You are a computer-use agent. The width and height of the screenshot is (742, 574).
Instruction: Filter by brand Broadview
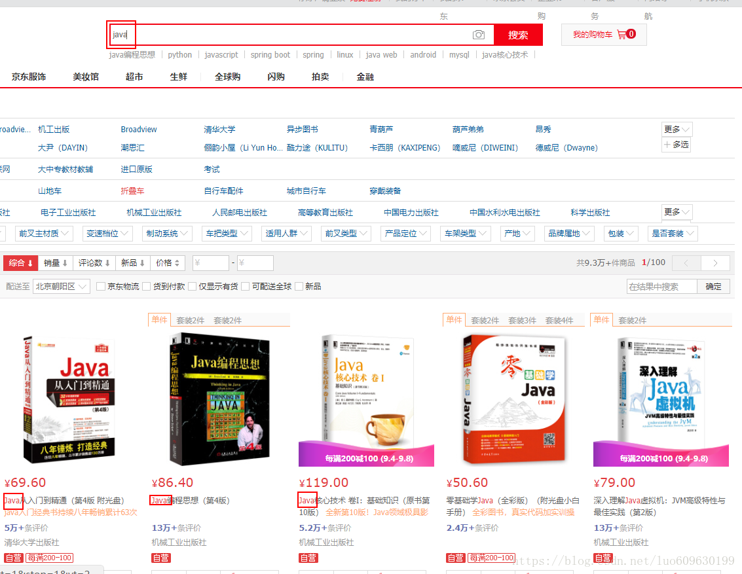tap(139, 130)
